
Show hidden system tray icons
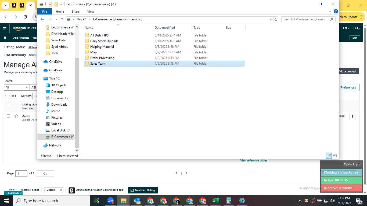point(300,201)
